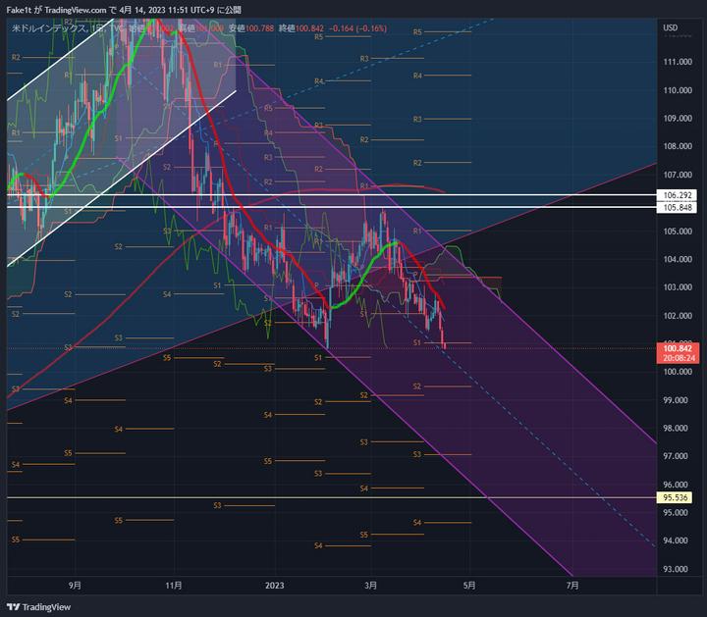Screen dimensions: 707x617
Task: Click the 111.000 price scale value
Action: coord(679,62)
